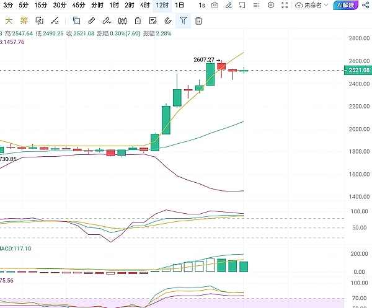
Task: Select the 1s interval option
Action: [201, 5]
